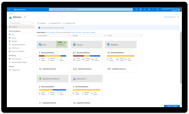Launch Cloud Shell from the top bar
The image size is (189, 114).
tap(136, 9)
